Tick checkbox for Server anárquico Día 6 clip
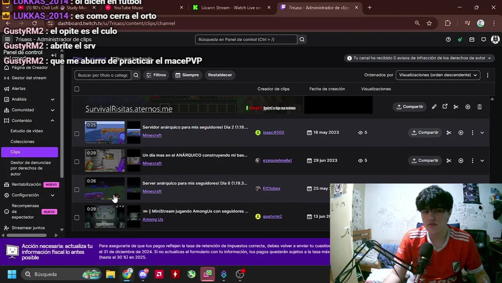Viewport: 502px width, 283px height. point(77,189)
